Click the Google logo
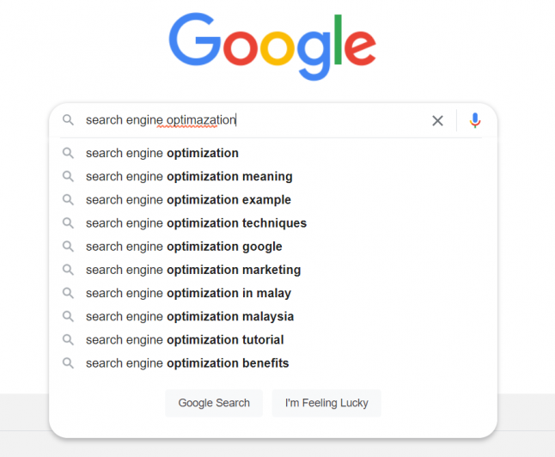 click(272, 46)
